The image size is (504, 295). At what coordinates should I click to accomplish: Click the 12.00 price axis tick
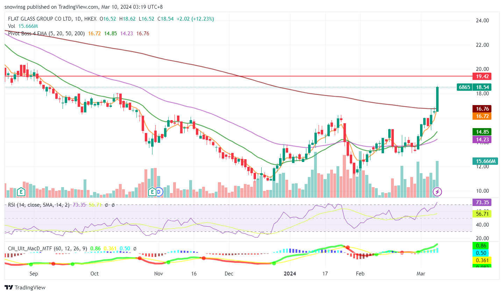coord(482,167)
